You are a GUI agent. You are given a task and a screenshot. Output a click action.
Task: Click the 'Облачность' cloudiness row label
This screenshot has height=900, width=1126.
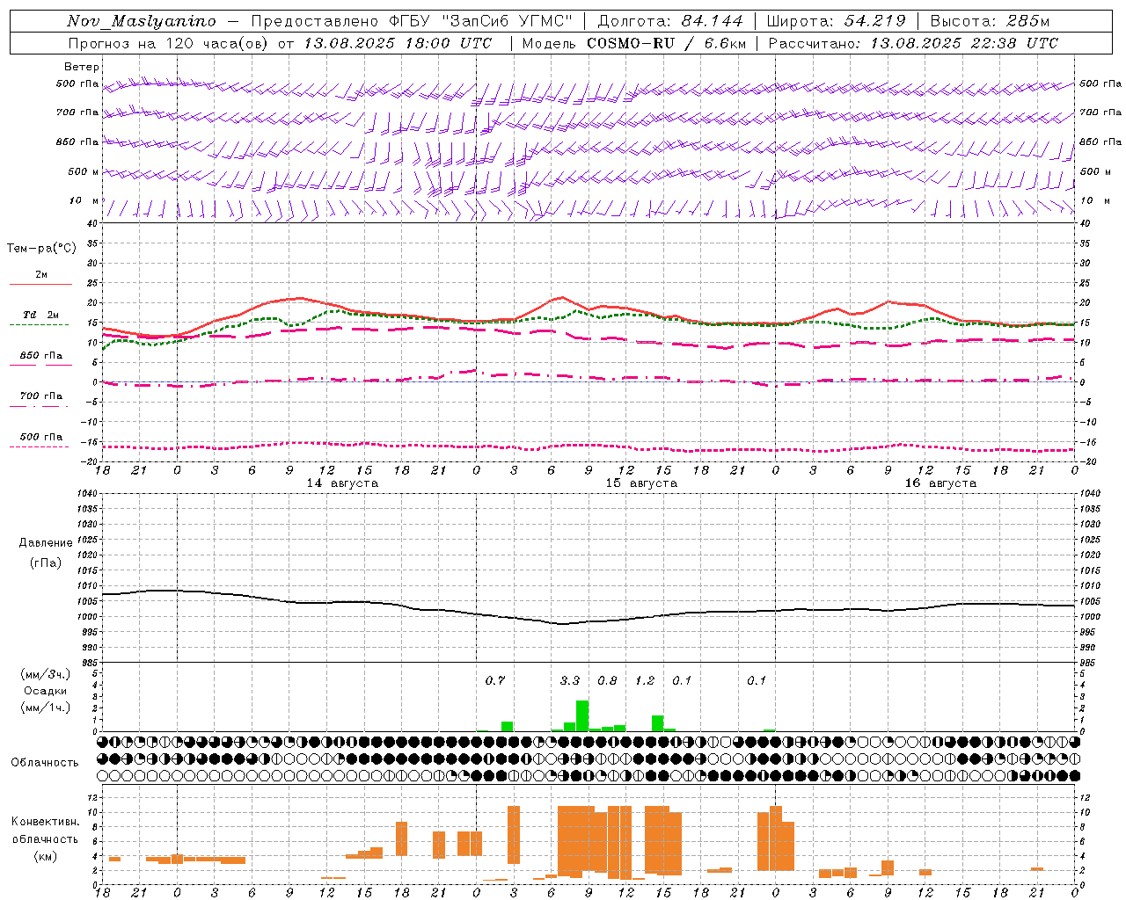(45, 762)
